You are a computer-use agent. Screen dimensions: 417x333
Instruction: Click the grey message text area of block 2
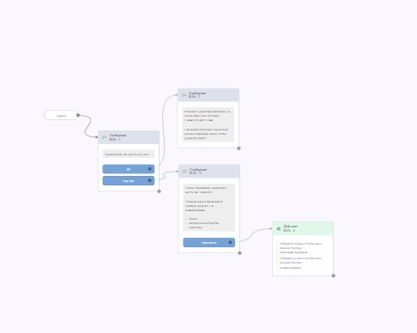pyautogui.click(x=208, y=124)
